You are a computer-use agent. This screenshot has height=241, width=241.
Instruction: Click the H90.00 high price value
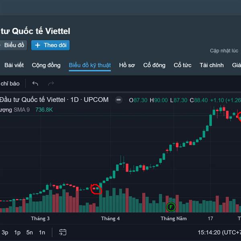159,100
